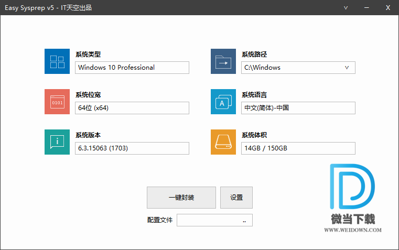This screenshot has width=399, height=250.
Task: Click the red 0101 system bit-width icon
Action: coord(57,102)
